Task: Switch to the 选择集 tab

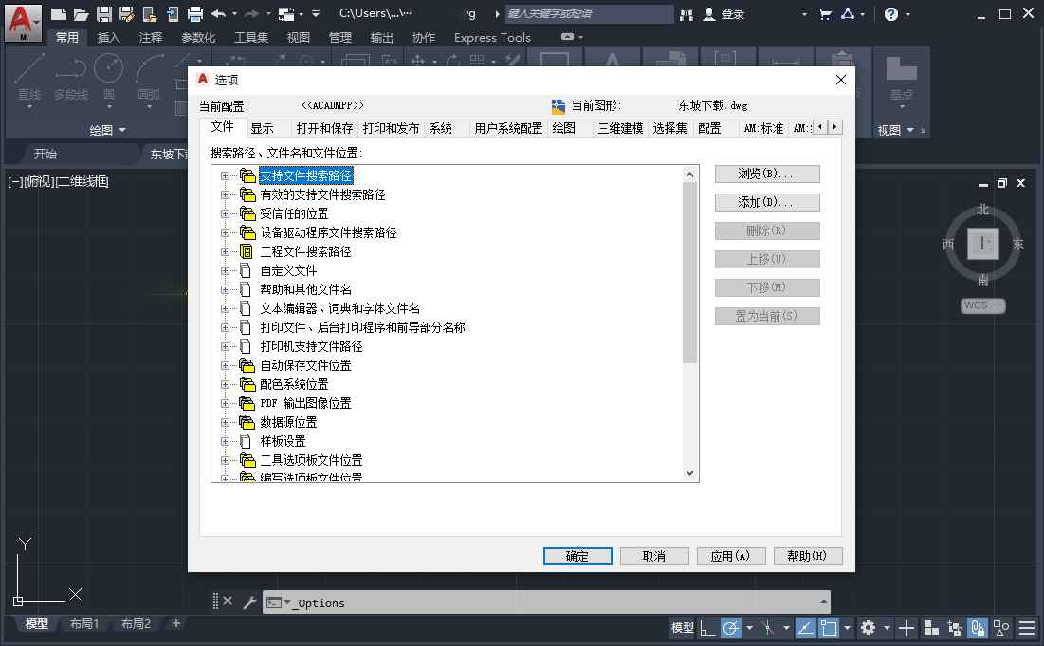Action: pyautogui.click(x=669, y=128)
